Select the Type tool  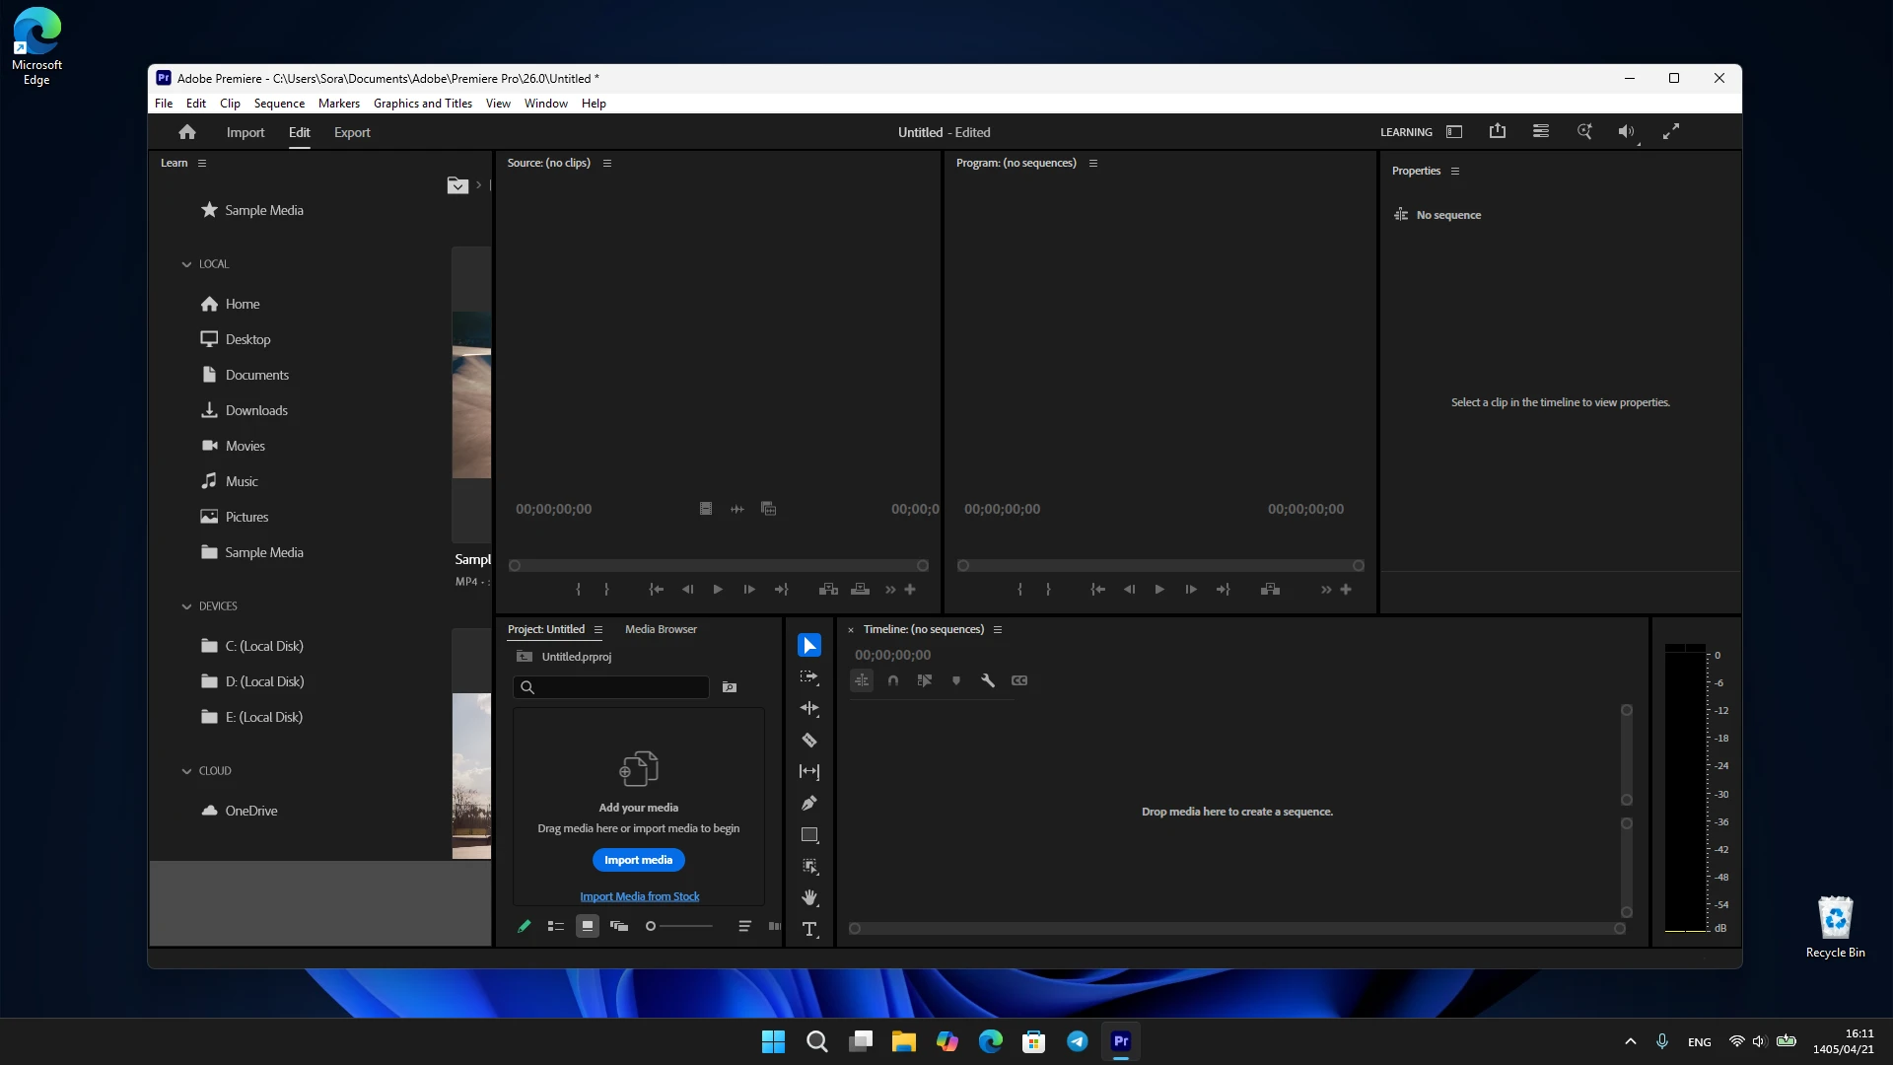(809, 930)
